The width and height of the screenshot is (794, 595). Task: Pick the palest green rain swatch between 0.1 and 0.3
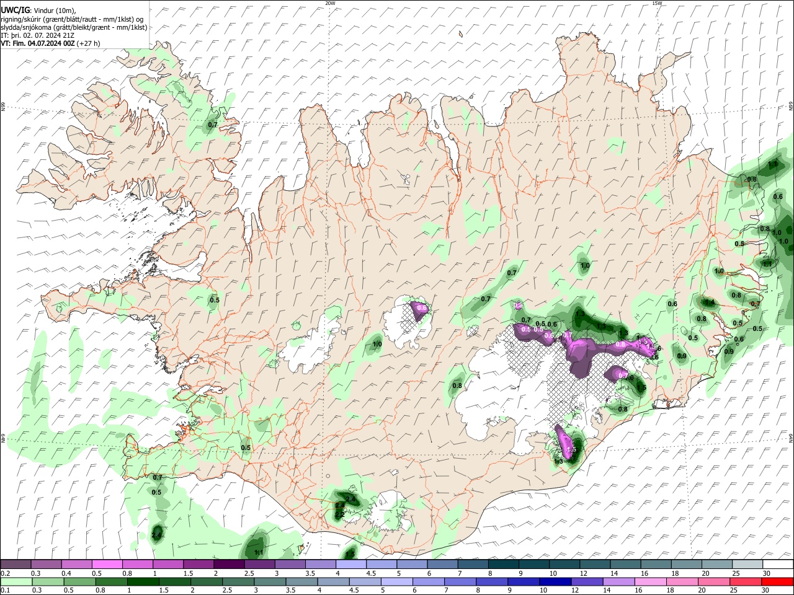click(16, 582)
